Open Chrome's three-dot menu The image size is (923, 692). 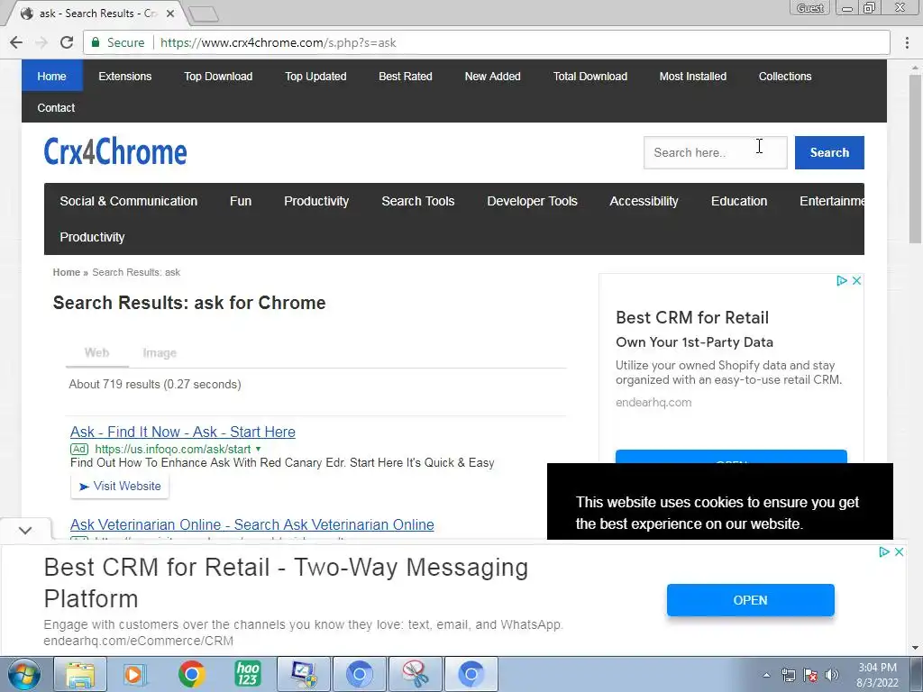coord(907,42)
